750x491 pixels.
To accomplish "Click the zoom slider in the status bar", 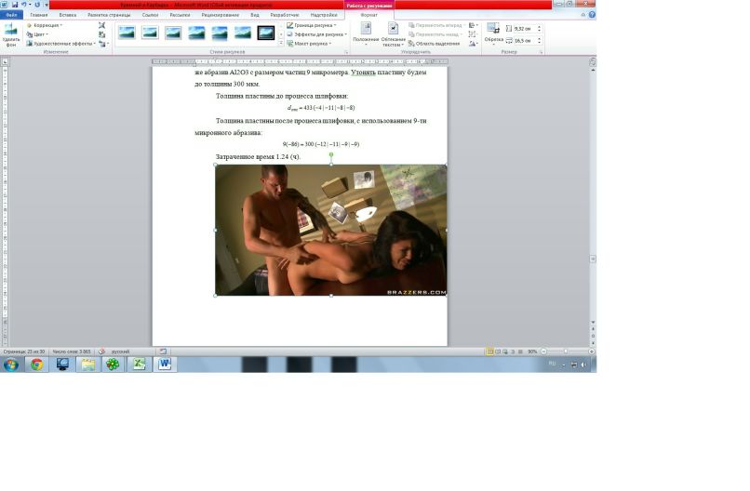I will coord(566,352).
